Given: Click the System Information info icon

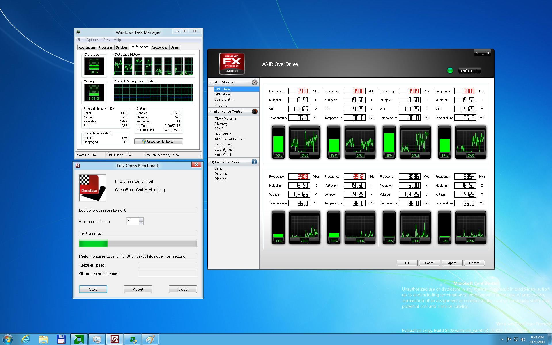Looking at the screenshot, I should 254,162.
